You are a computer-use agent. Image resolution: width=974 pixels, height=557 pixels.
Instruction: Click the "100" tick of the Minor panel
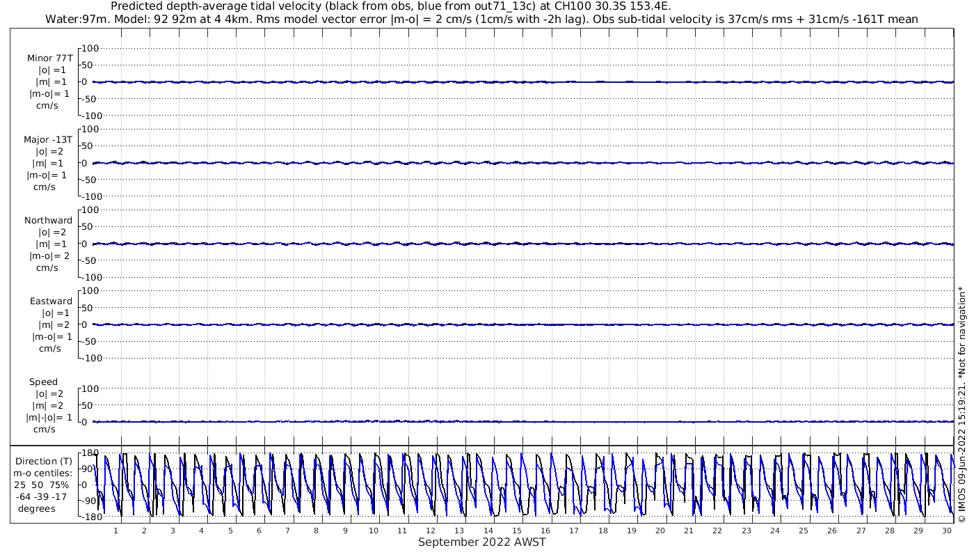point(91,48)
